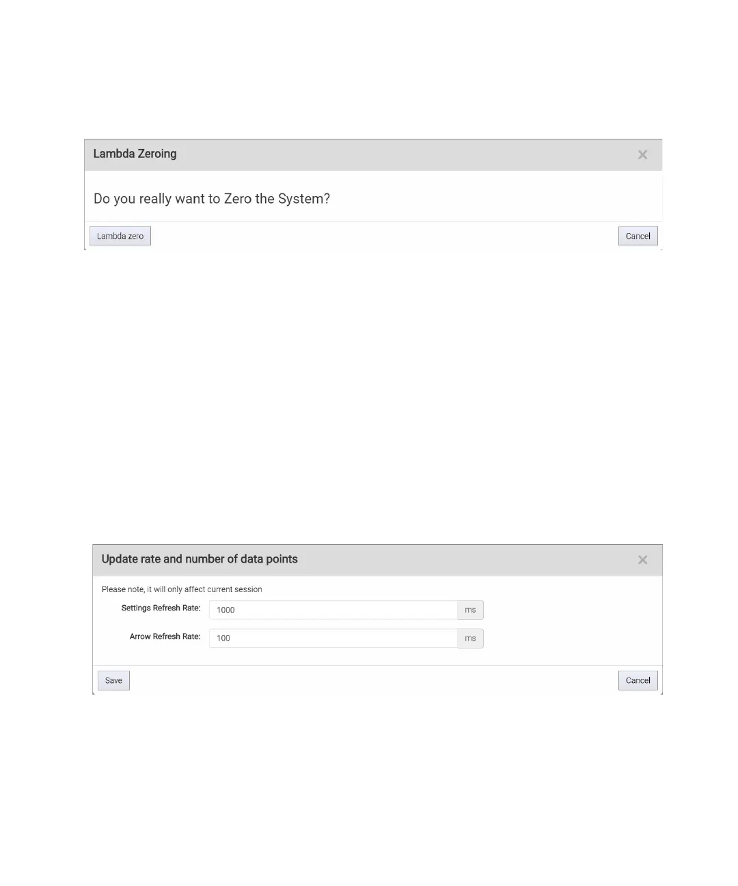Cancel the Update rate dialog
This screenshot has width=738, height=886.
pyautogui.click(x=638, y=680)
